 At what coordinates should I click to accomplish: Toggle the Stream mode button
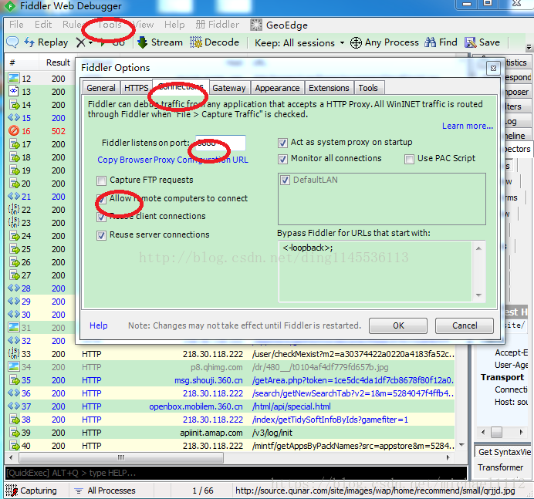160,42
